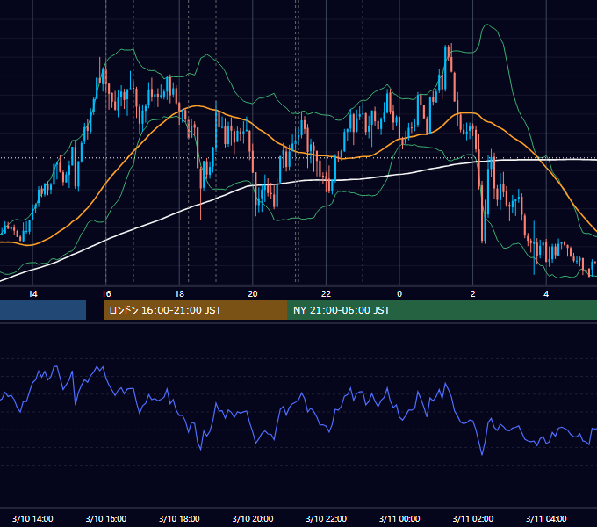Click hour label 0 on price chart axis
This screenshot has height=527, width=597.
tap(399, 294)
